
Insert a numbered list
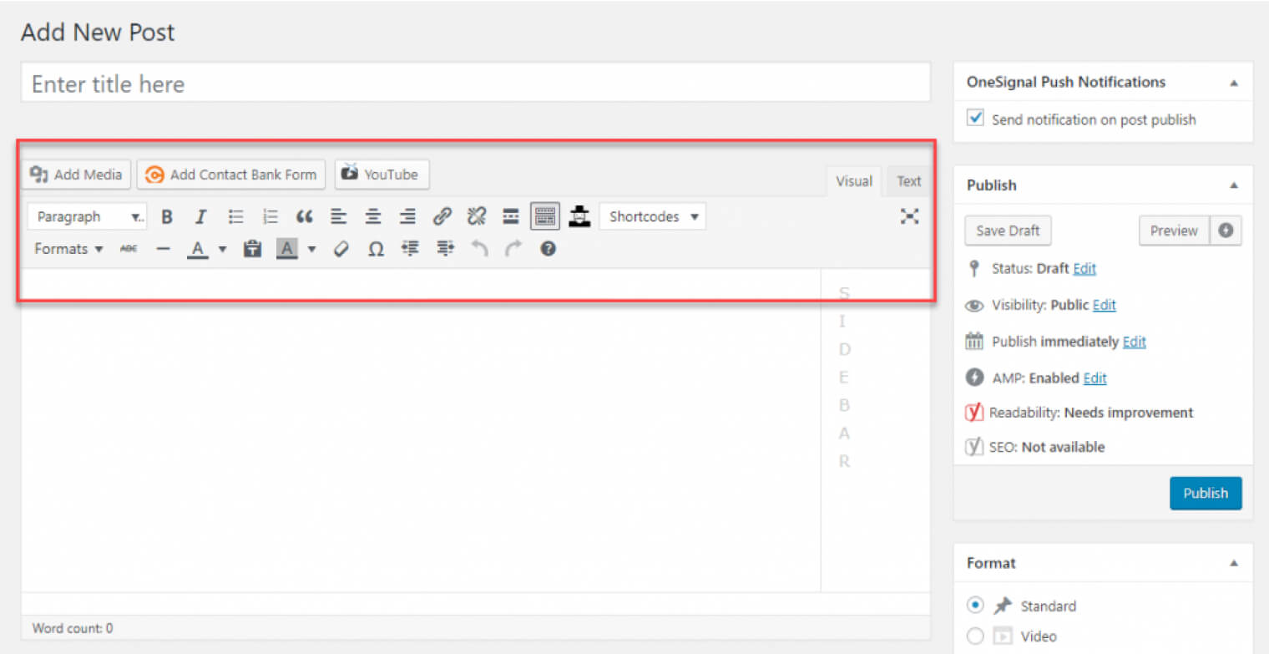(x=270, y=217)
